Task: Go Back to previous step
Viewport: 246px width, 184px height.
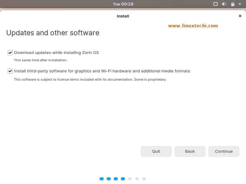Action: 190,151
